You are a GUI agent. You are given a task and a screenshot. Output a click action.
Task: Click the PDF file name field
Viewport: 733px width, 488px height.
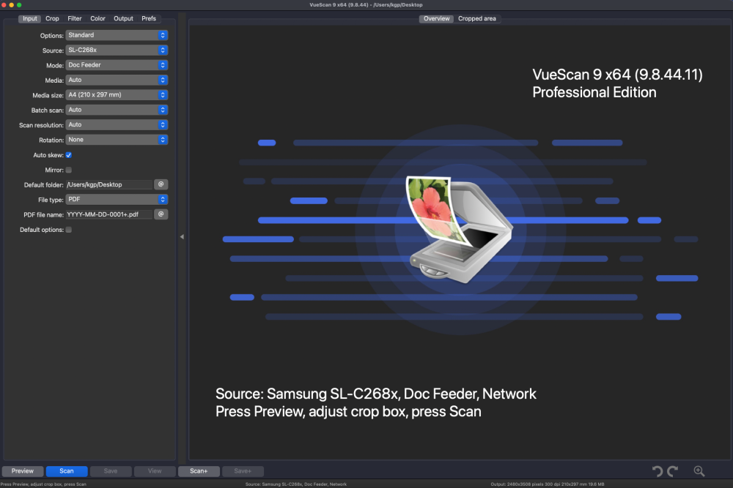(x=109, y=214)
